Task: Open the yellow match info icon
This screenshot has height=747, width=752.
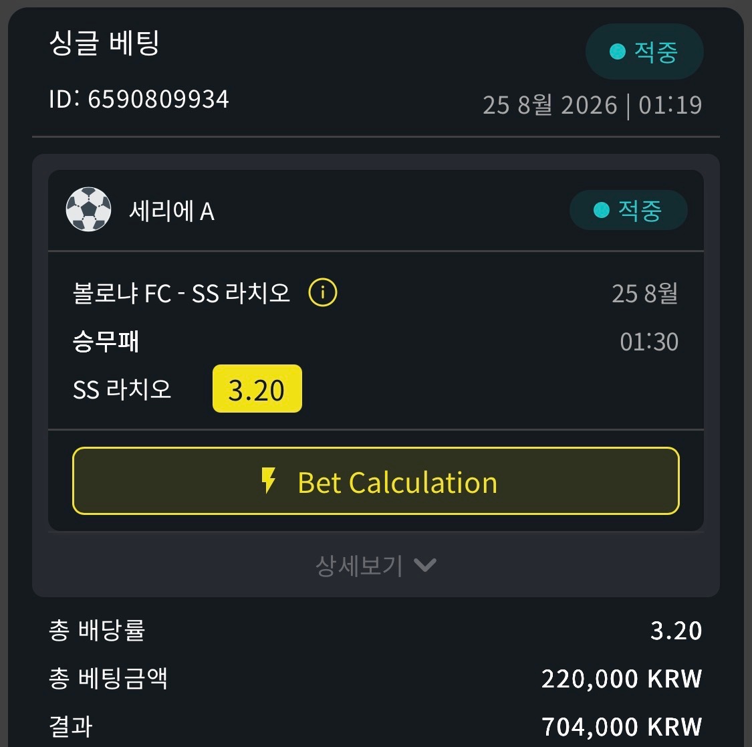Action: tap(322, 292)
